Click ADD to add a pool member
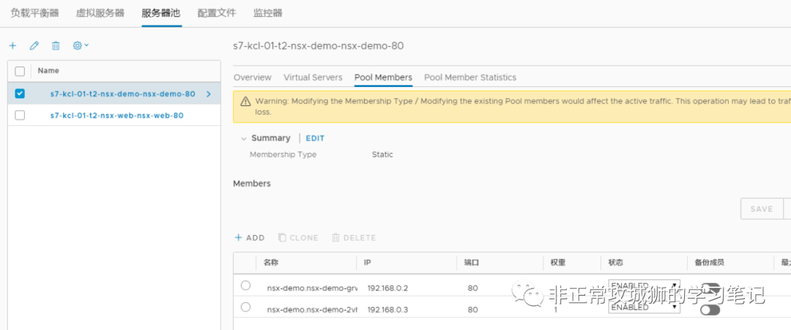Screen dimensions: 791x330 (249, 238)
